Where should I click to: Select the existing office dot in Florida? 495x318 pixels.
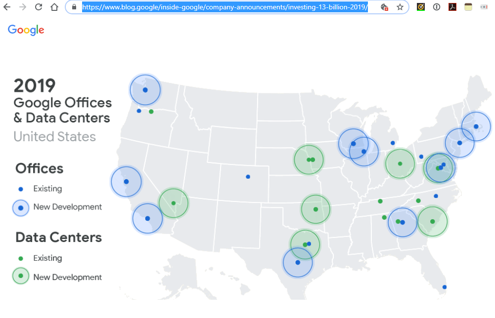pos(444,286)
